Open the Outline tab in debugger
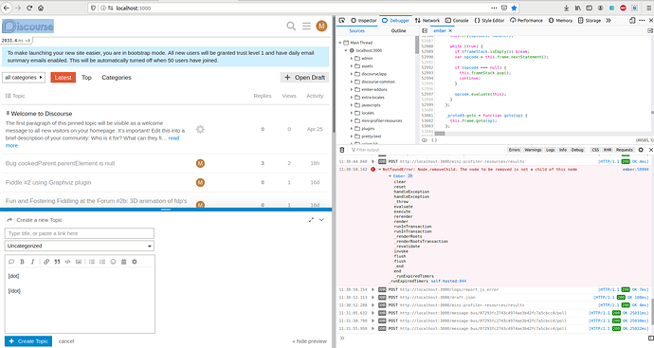Viewport: 654px width, 348px height. coord(398,31)
